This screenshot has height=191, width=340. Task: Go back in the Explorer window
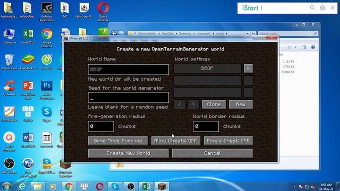tap(114, 33)
